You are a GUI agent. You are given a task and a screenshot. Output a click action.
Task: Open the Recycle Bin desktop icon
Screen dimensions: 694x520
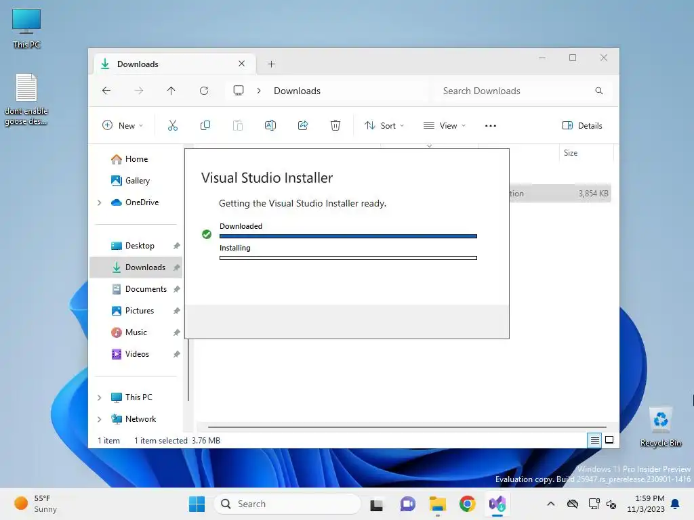click(661, 427)
